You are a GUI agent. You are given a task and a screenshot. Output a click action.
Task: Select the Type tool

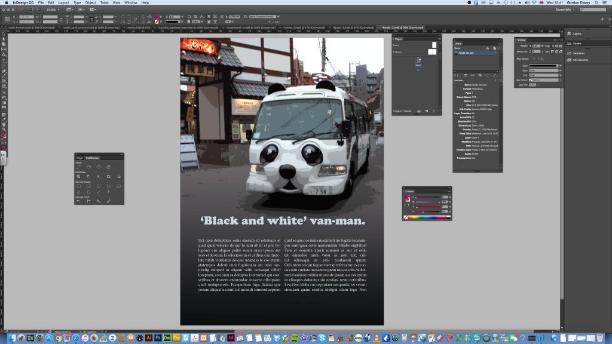[4, 61]
